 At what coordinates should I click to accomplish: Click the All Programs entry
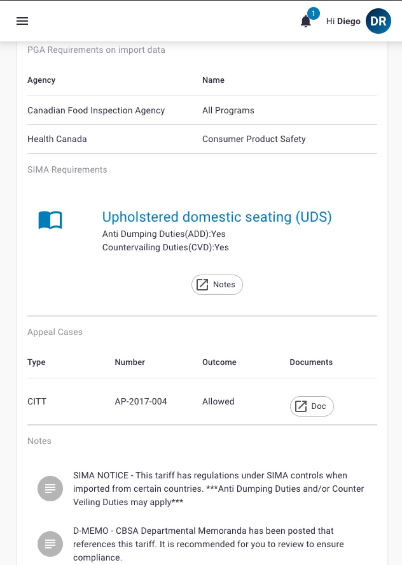click(x=228, y=110)
